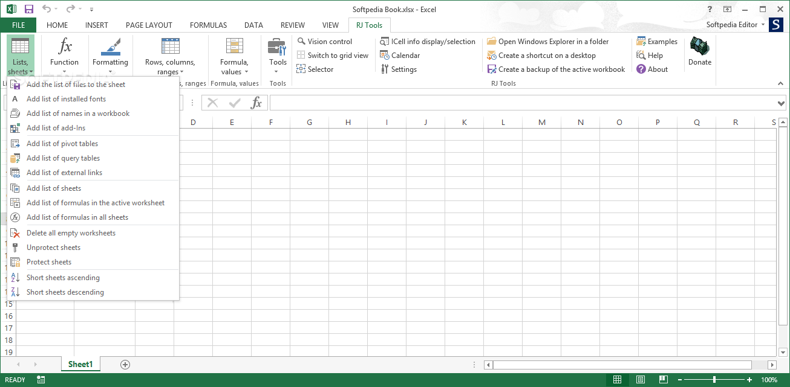Click the Redo arrow icon
The height and width of the screenshot is (387, 790).
[70, 9]
